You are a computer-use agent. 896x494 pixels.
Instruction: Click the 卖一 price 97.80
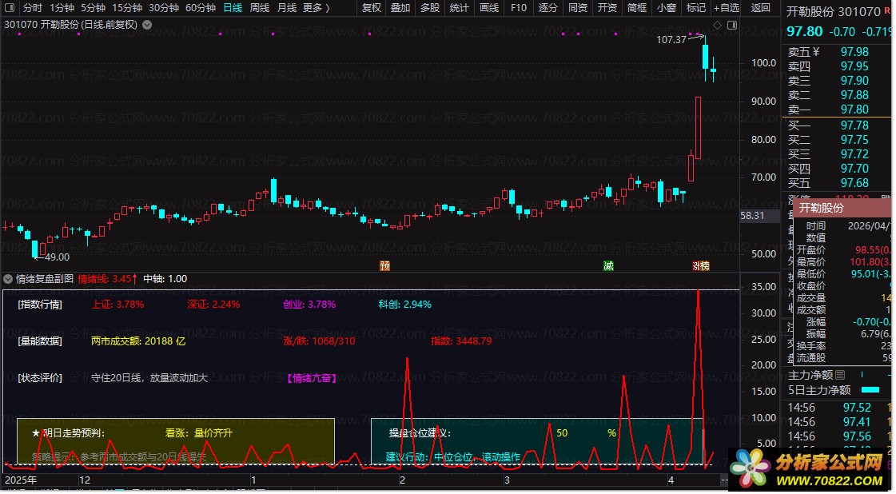click(854, 110)
